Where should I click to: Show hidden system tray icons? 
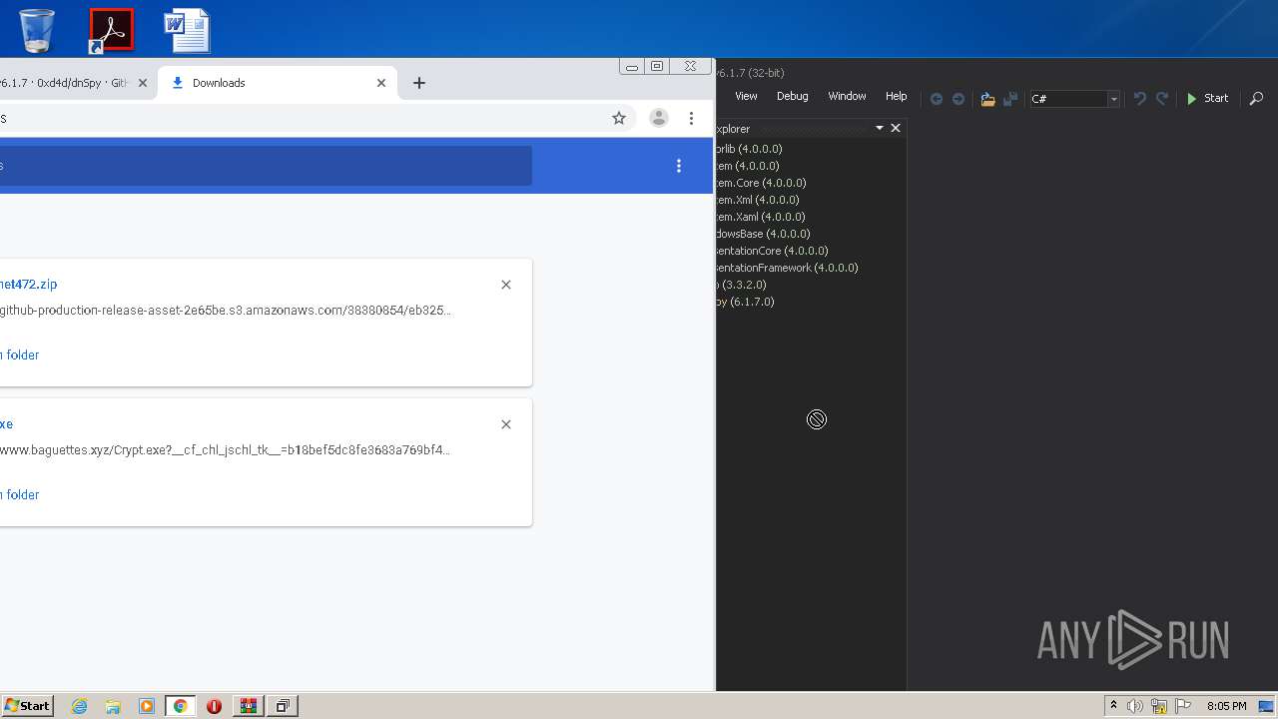point(1113,706)
